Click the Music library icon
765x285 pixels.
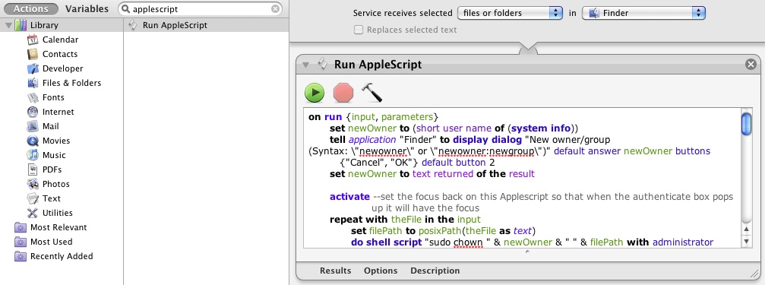pyautogui.click(x=33, y=155)
